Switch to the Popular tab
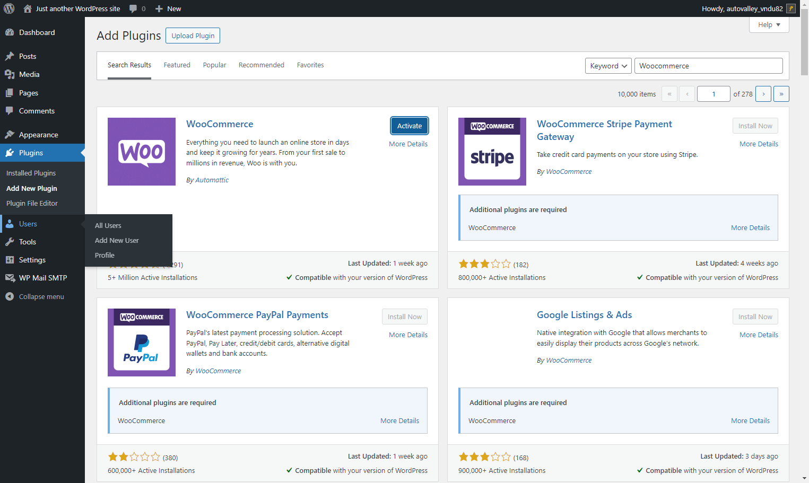 pyautogui.click(x=214, y=65)
